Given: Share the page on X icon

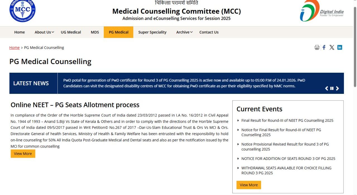Looking at the screenshot, I should click(x=332, y=47).
